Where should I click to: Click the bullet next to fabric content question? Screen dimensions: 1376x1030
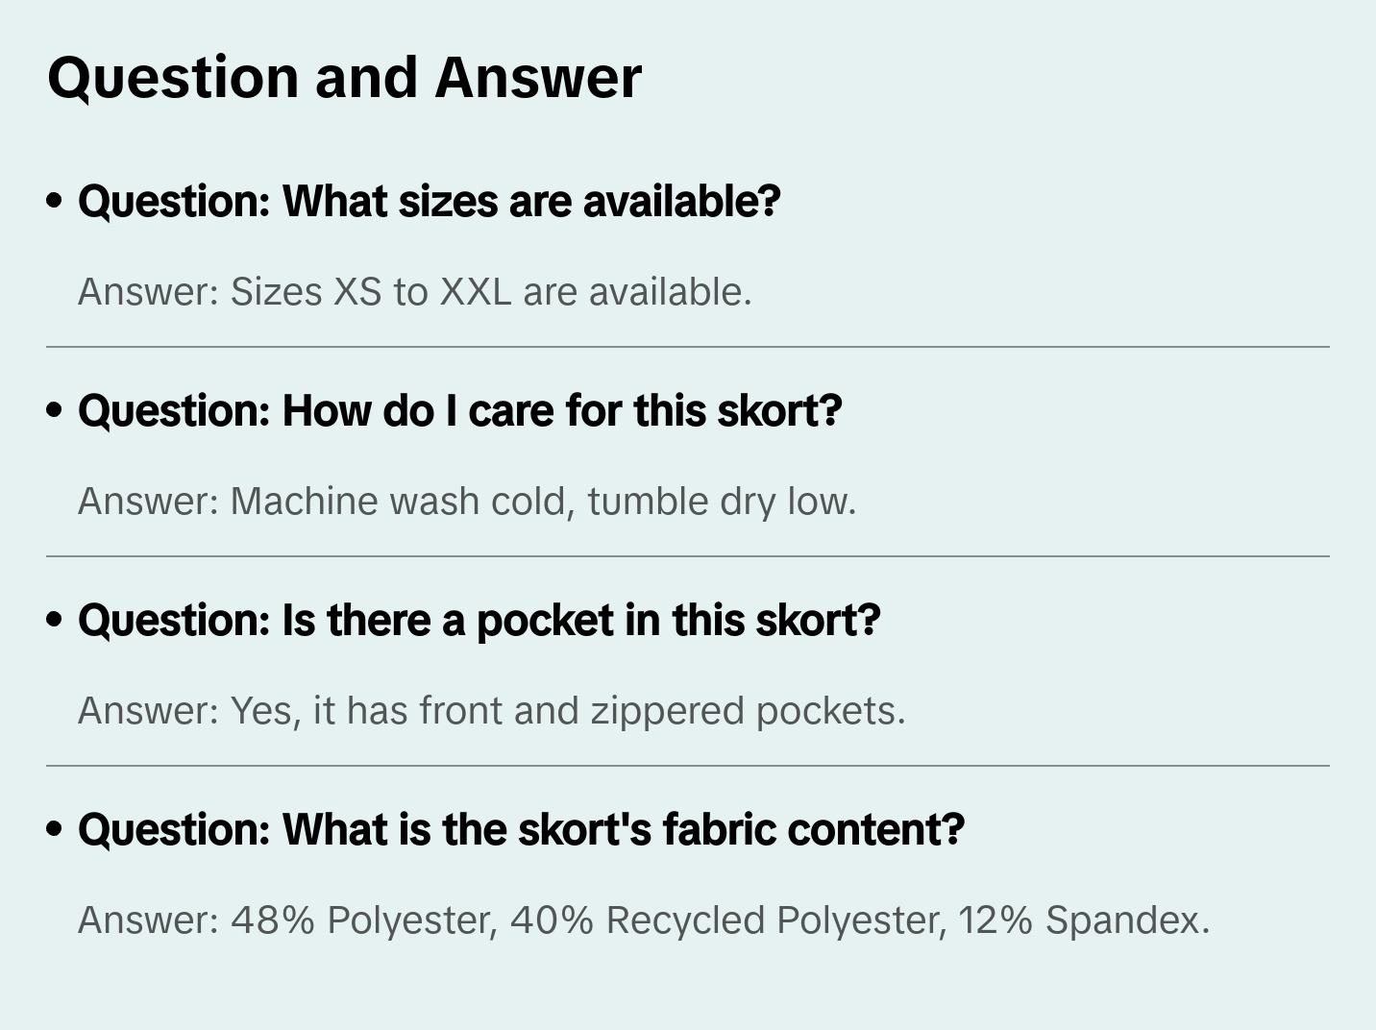(55, 829)
